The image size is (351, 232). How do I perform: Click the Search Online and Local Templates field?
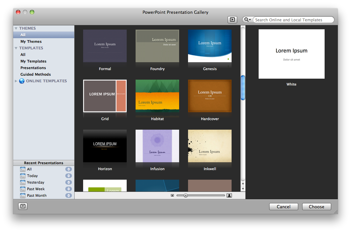click(x=293, y=20)
